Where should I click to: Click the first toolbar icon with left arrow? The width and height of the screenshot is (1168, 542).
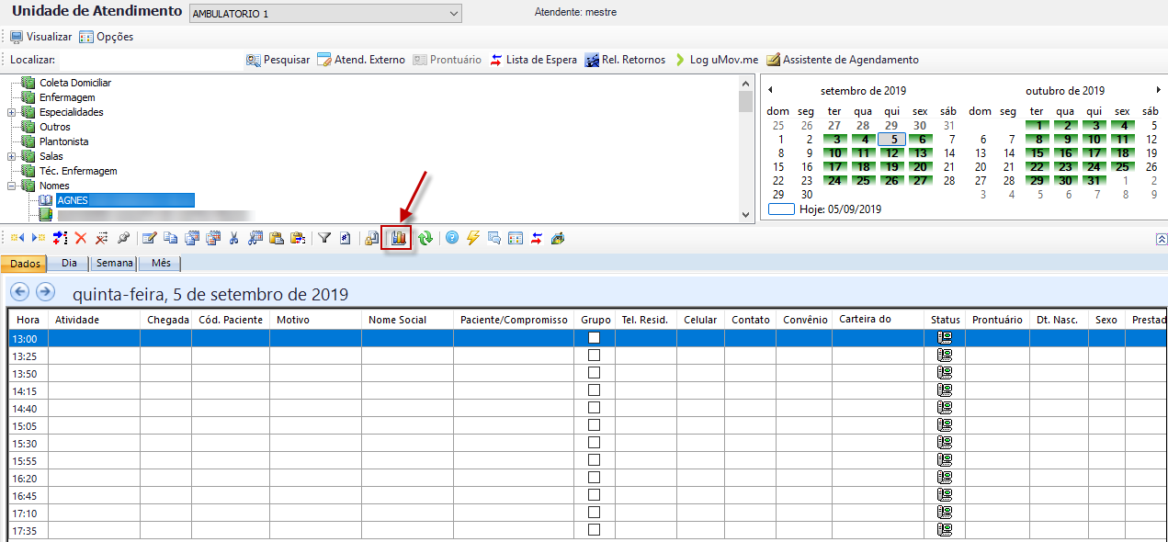pos(17,238)
